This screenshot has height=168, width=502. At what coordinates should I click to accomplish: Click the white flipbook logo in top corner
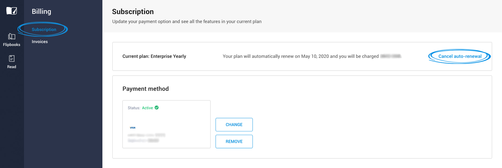click(x=12, y=11)
